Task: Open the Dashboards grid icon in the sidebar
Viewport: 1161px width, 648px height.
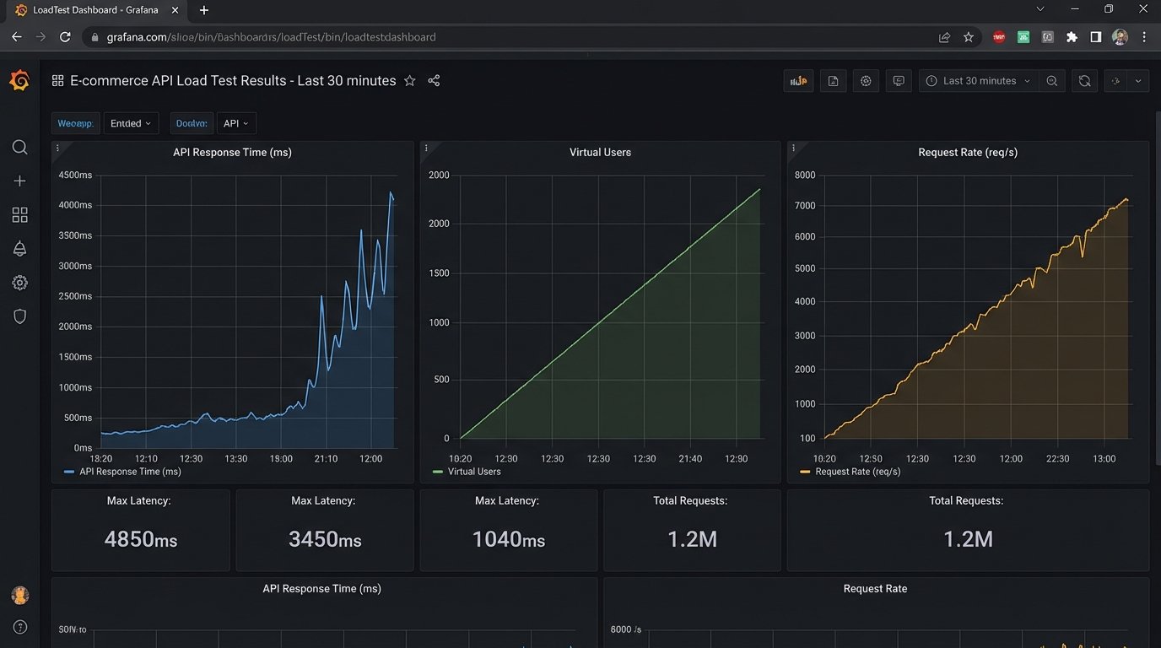Action: click(x=20, y=215)
